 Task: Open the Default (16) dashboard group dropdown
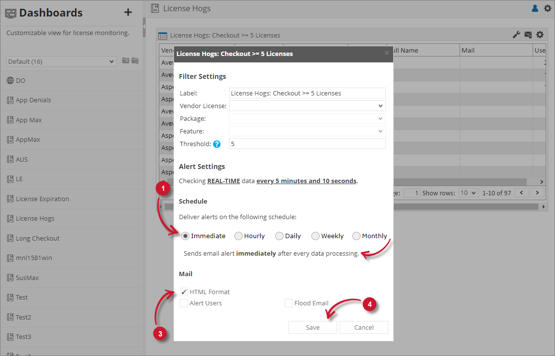coord(61,61)
